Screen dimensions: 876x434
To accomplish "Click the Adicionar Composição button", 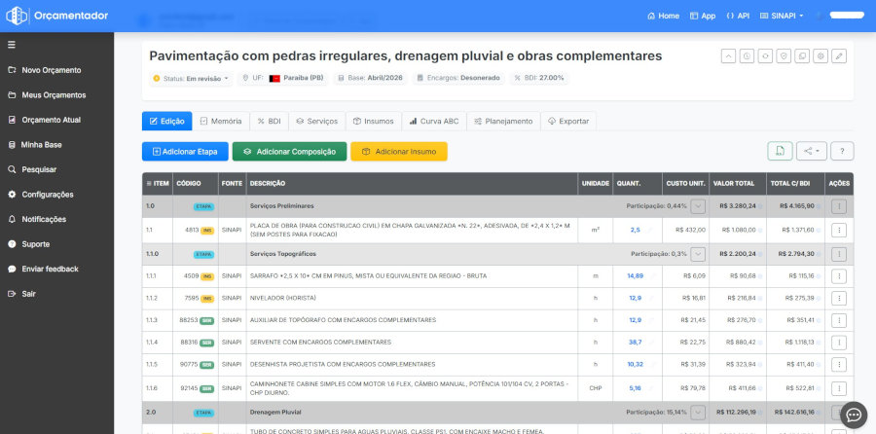I will click(289, 152).
